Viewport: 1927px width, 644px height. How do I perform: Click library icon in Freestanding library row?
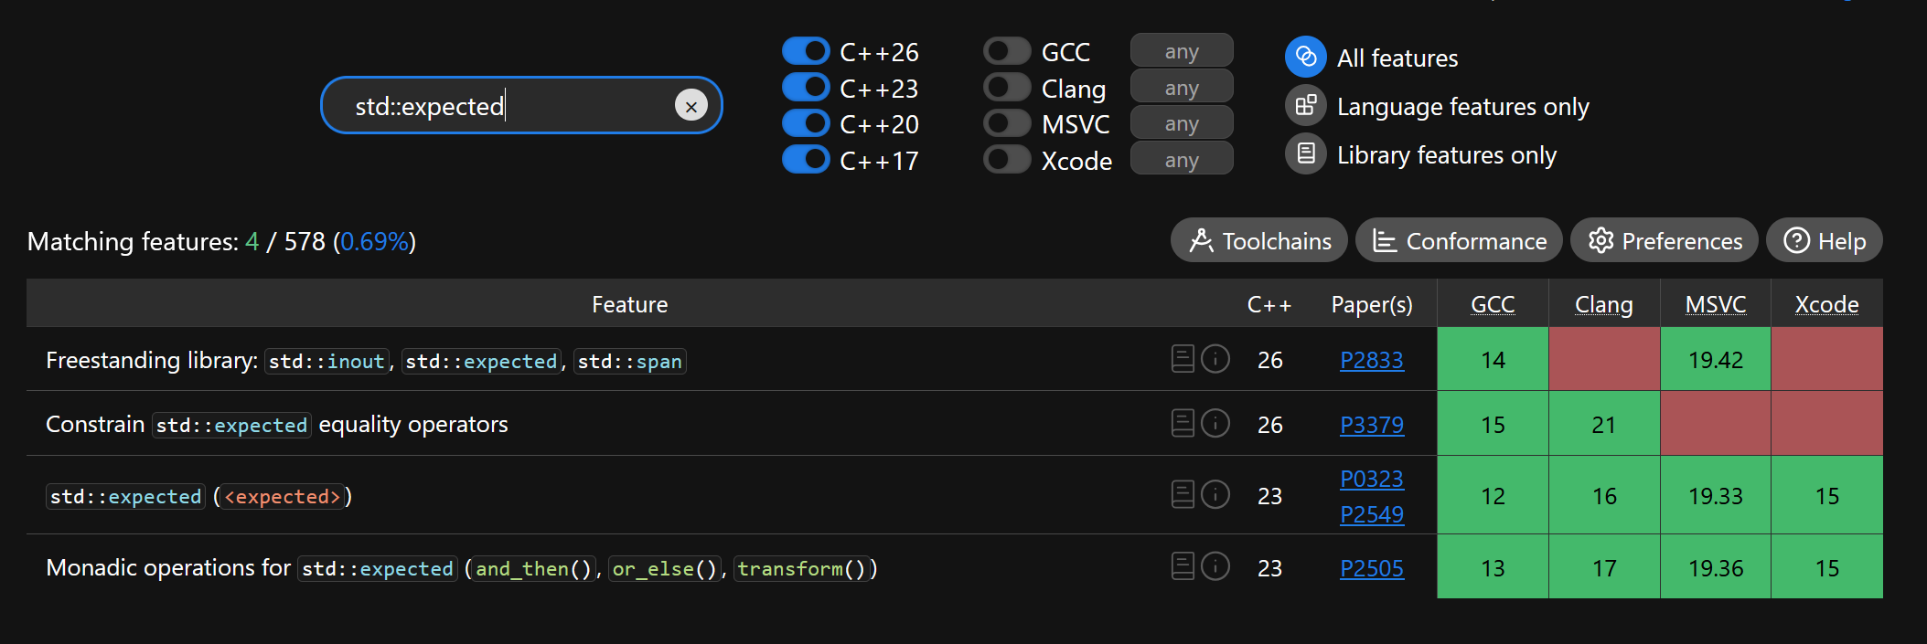click(1183, 359)
